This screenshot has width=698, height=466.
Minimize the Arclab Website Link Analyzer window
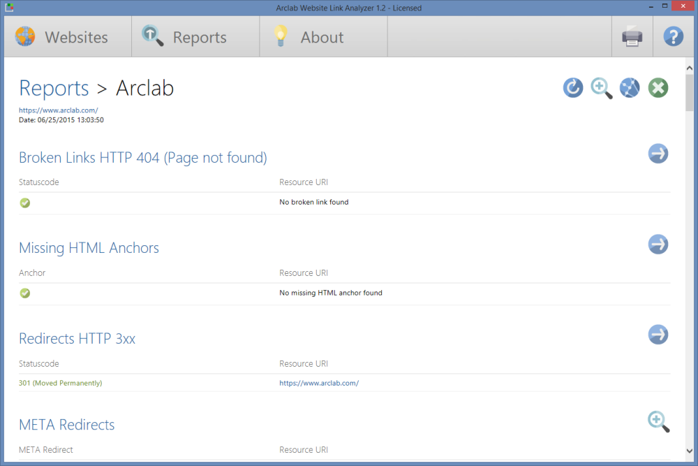(x=651, y=7)
